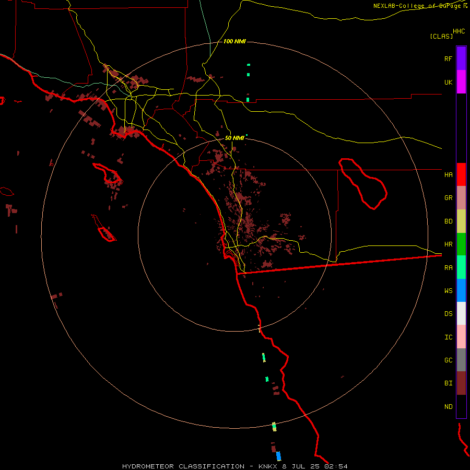Click the HYDROMETEOR CLASSIFICATION title text
The image size is (470, 470).
pos(183,466)
